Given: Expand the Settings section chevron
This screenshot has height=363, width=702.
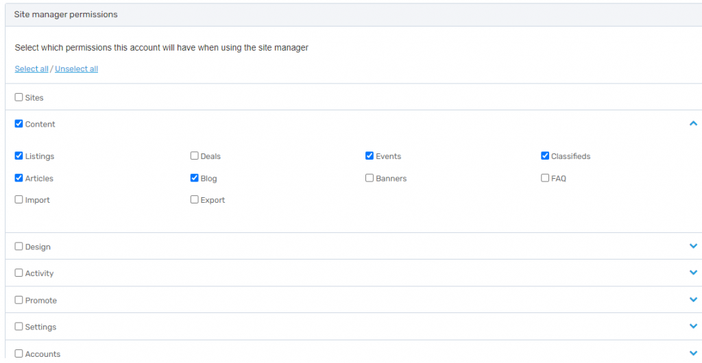Looking at the screenshot, I should coord(693,327).
